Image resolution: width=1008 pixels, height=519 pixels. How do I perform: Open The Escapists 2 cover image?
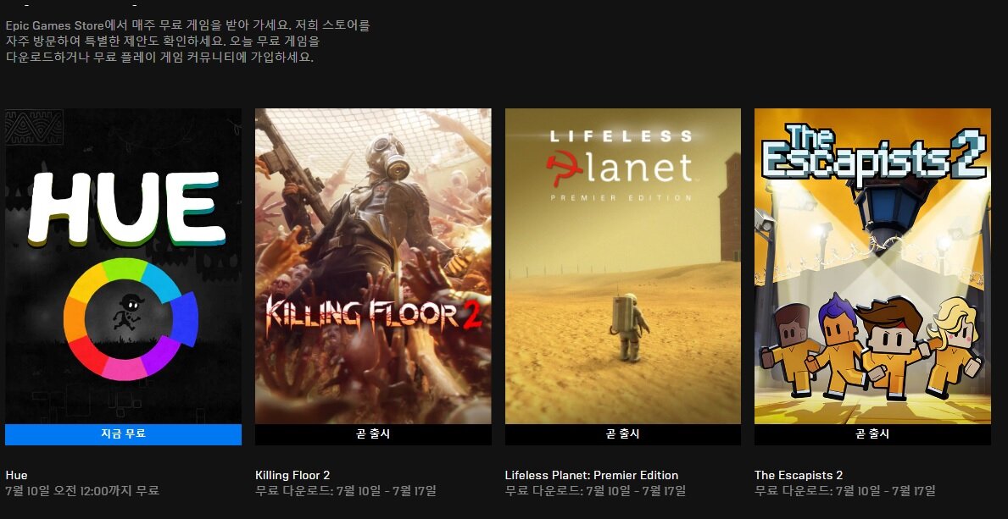click(872, 266)
